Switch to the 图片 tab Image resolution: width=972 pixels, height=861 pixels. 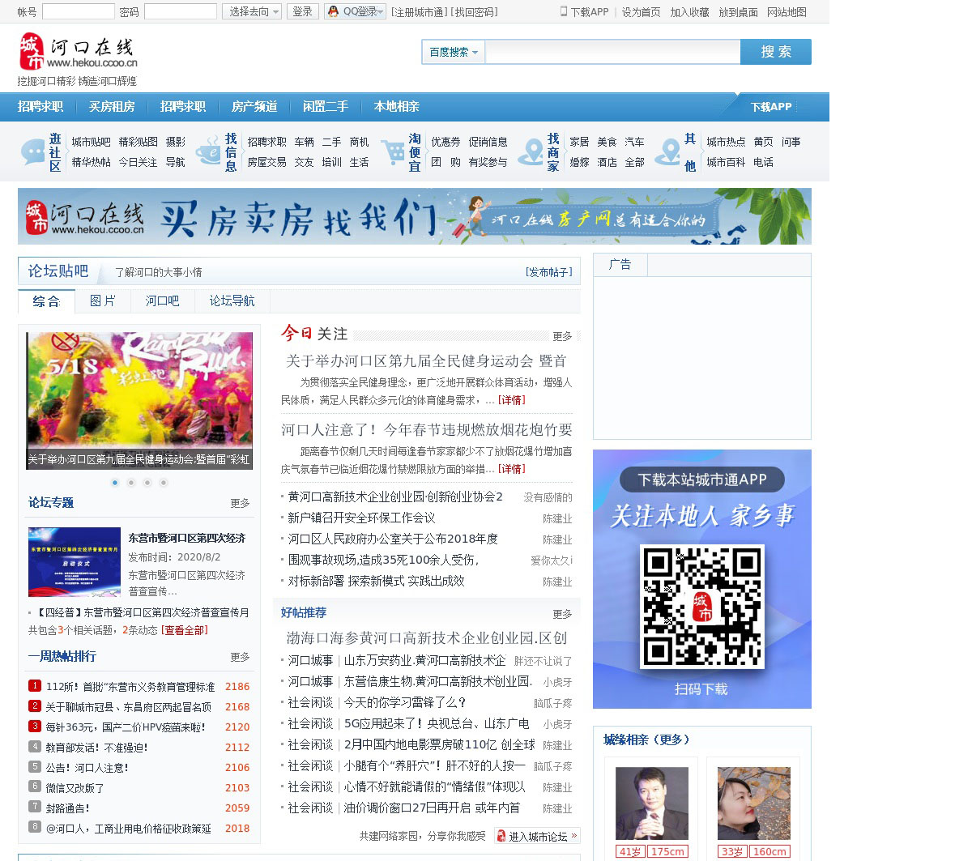(103, 301)
